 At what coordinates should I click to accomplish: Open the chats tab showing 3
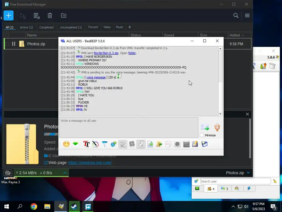click(224, 189)
